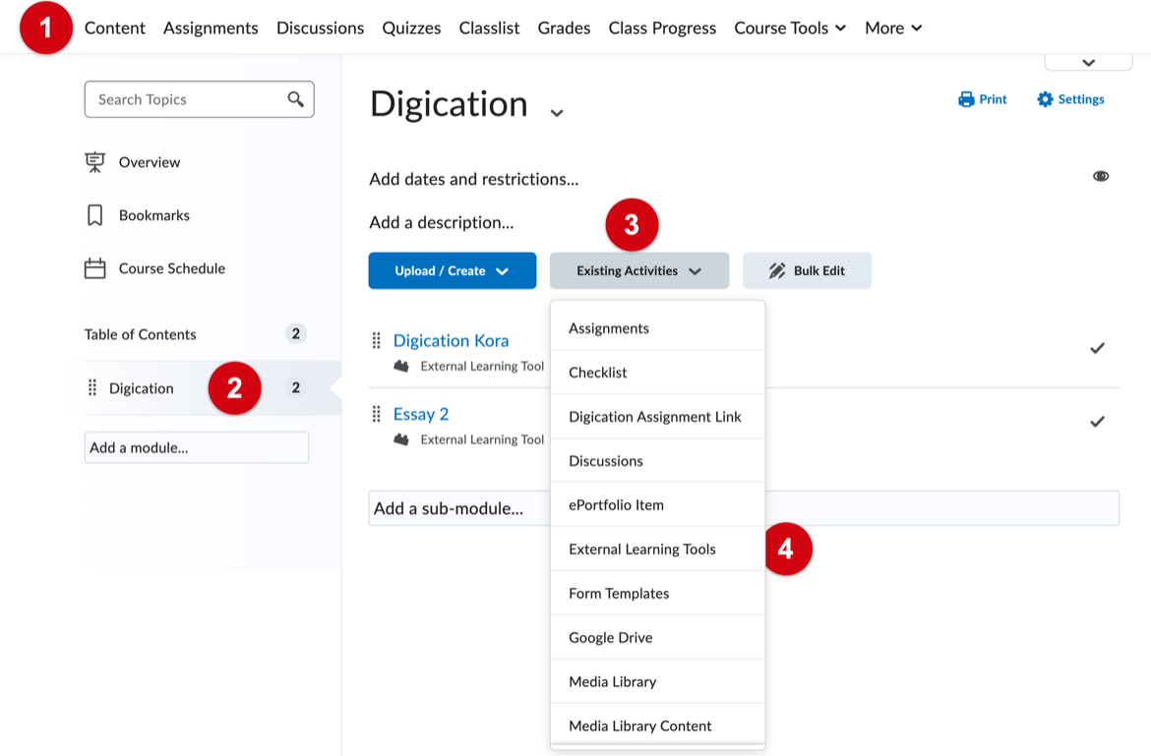Click the Bulk Edit pencil icon

pyautogui.click(x=776, y=270)
